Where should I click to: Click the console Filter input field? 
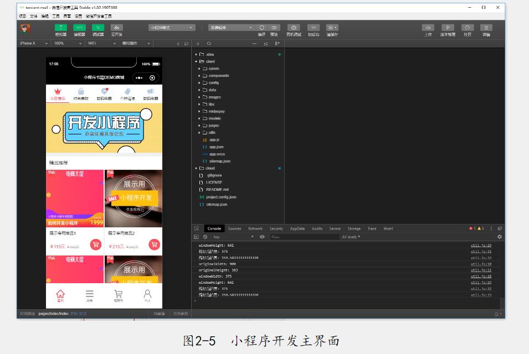pyautogui.click(x=304, y=237)
